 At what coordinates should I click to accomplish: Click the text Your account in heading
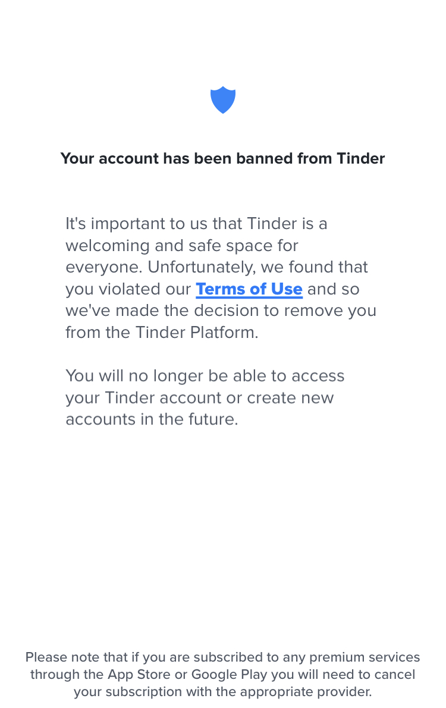pos(109,158)
